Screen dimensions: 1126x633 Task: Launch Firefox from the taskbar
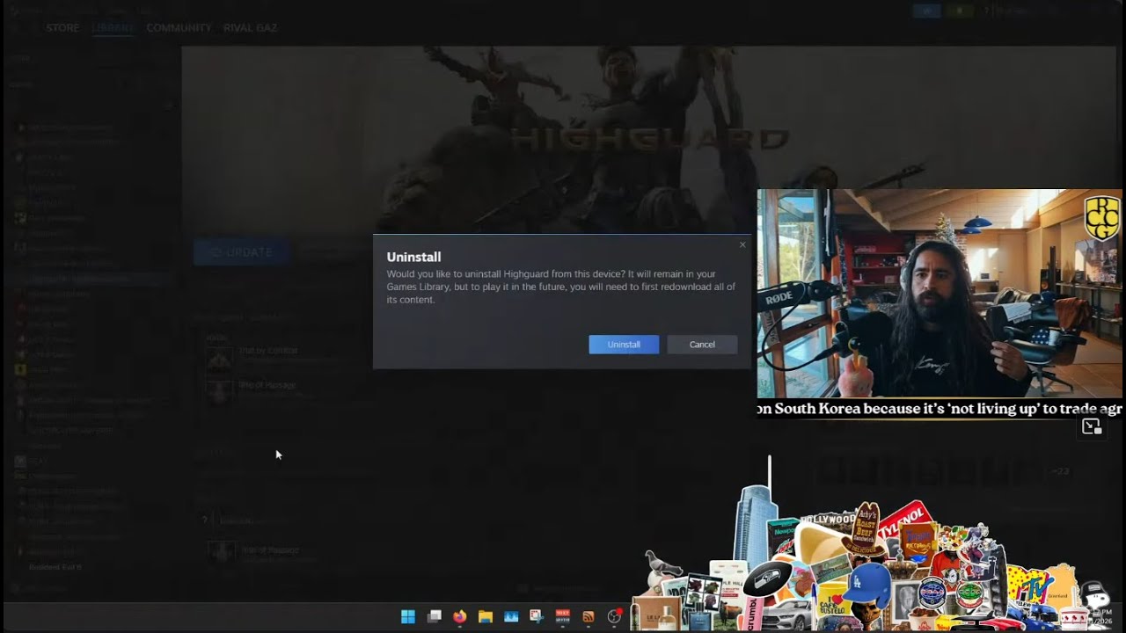coord(459,617)
